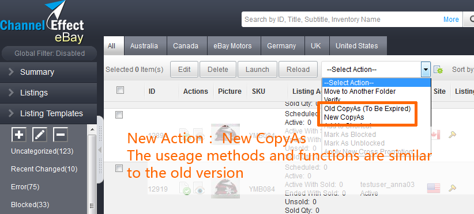Viewport: 474px width, 214px height.
Task: Choose the Verify action
Action: tap(332, 99)
